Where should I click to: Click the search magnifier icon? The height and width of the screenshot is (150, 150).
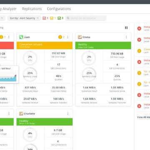[68, 18]
